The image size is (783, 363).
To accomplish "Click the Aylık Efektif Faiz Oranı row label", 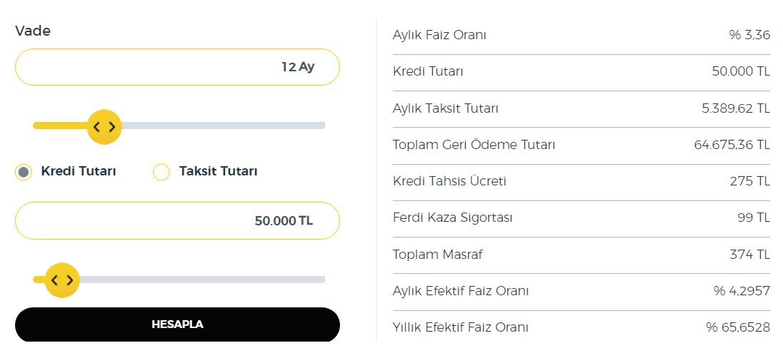I will pyautogui.click(x=461, y=291).
